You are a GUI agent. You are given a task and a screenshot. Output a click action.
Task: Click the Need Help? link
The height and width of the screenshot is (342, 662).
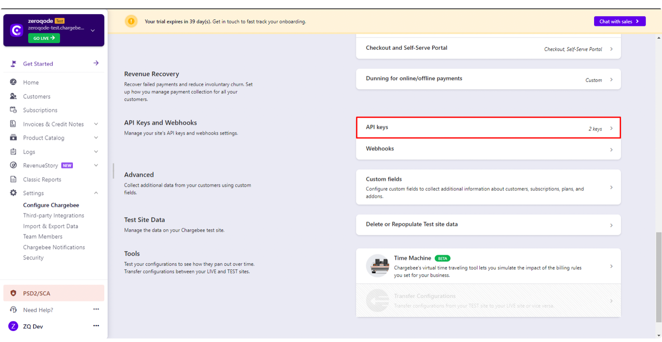click(x=38, y=310)
